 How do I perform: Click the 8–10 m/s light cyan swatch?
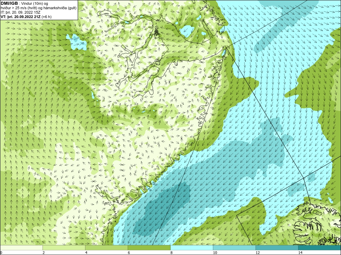tap(192, 247)
